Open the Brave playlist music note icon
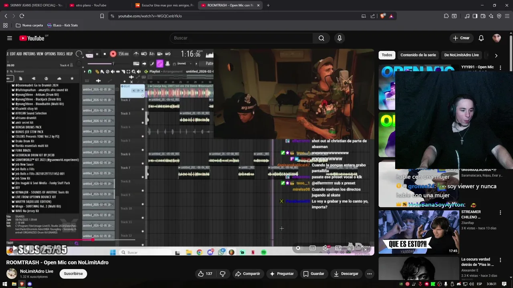The width and height of the screenshot is (513, 288). tap(467, 16)
